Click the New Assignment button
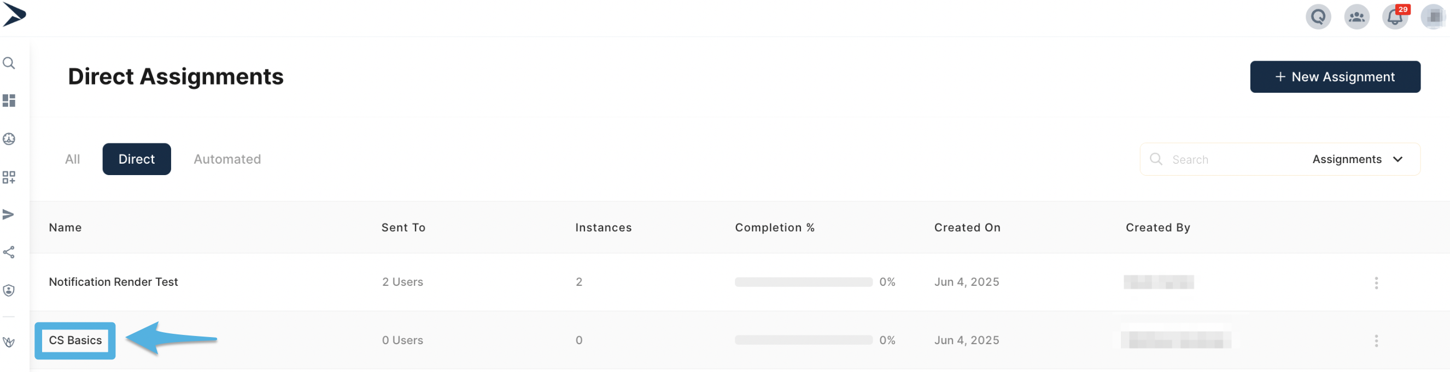The image size is (1450, 372). tap(1335, 77)
